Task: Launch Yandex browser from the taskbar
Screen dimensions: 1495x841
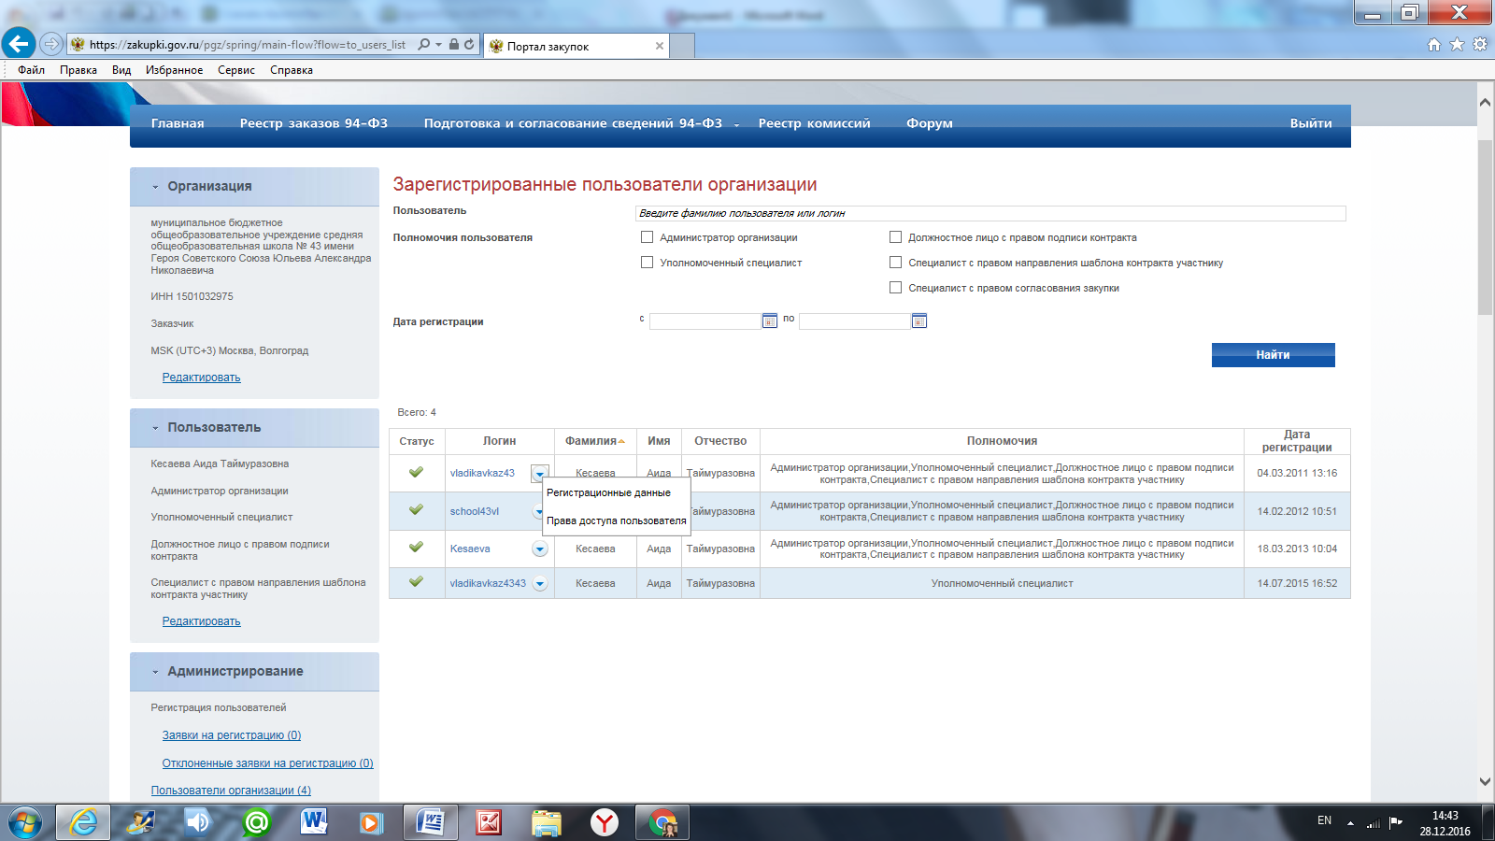Action: coord(605,822)
